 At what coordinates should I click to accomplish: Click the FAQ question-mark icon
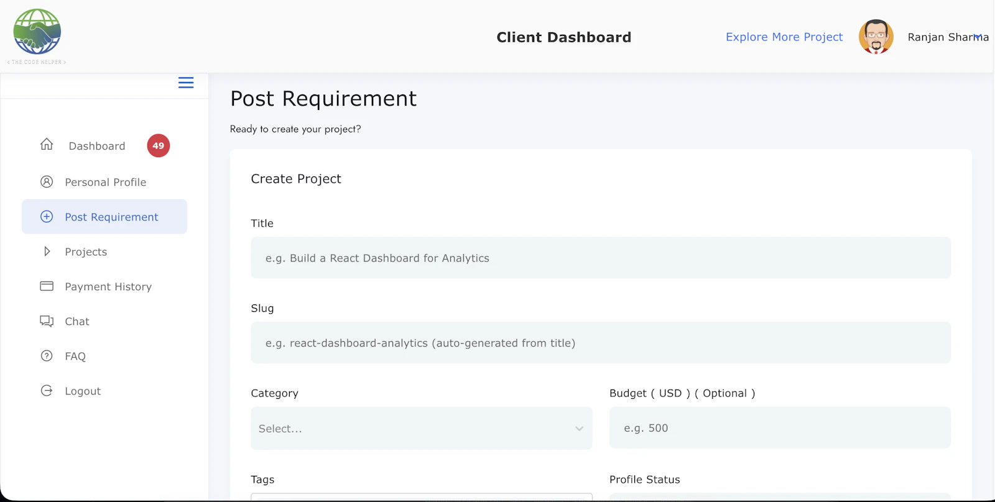(47, 355)
